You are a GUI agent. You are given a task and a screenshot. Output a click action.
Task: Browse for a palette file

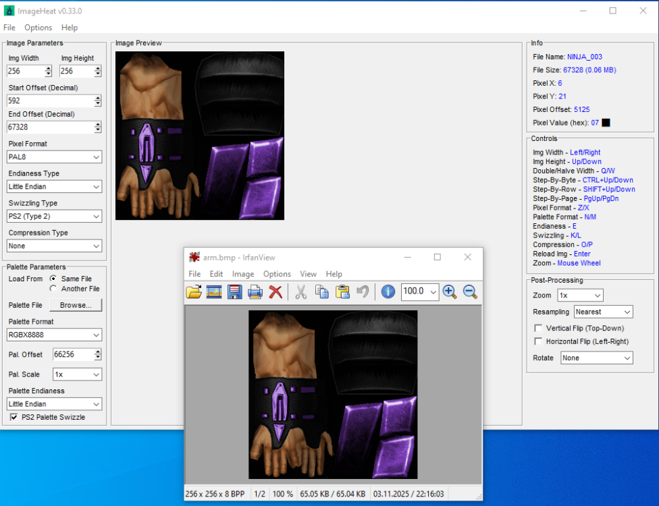coord(76,305)
